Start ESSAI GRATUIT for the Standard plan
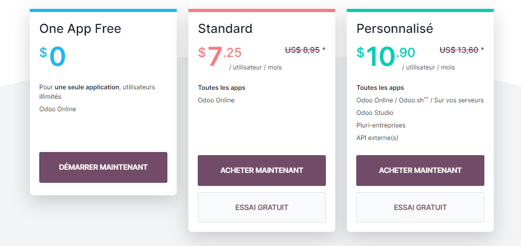 (x=262, y=207)
